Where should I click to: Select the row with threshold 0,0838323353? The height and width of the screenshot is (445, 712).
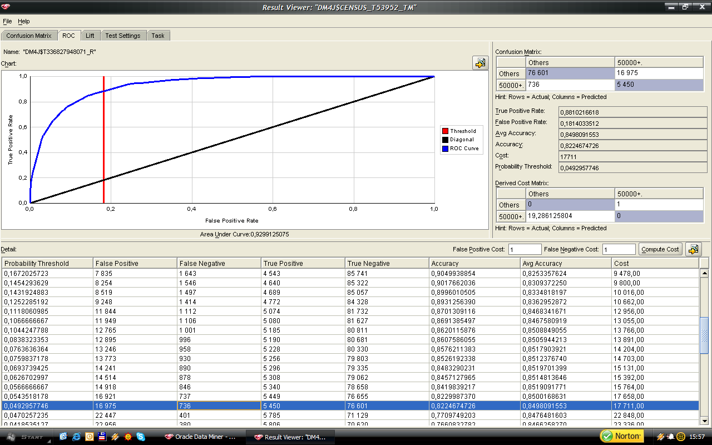coord(350,339)
